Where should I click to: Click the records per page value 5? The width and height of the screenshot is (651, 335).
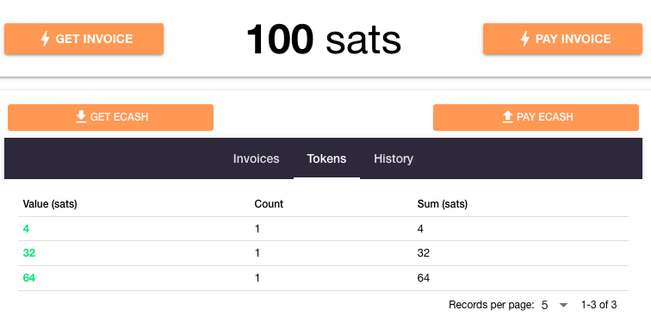tap(545, 305)
